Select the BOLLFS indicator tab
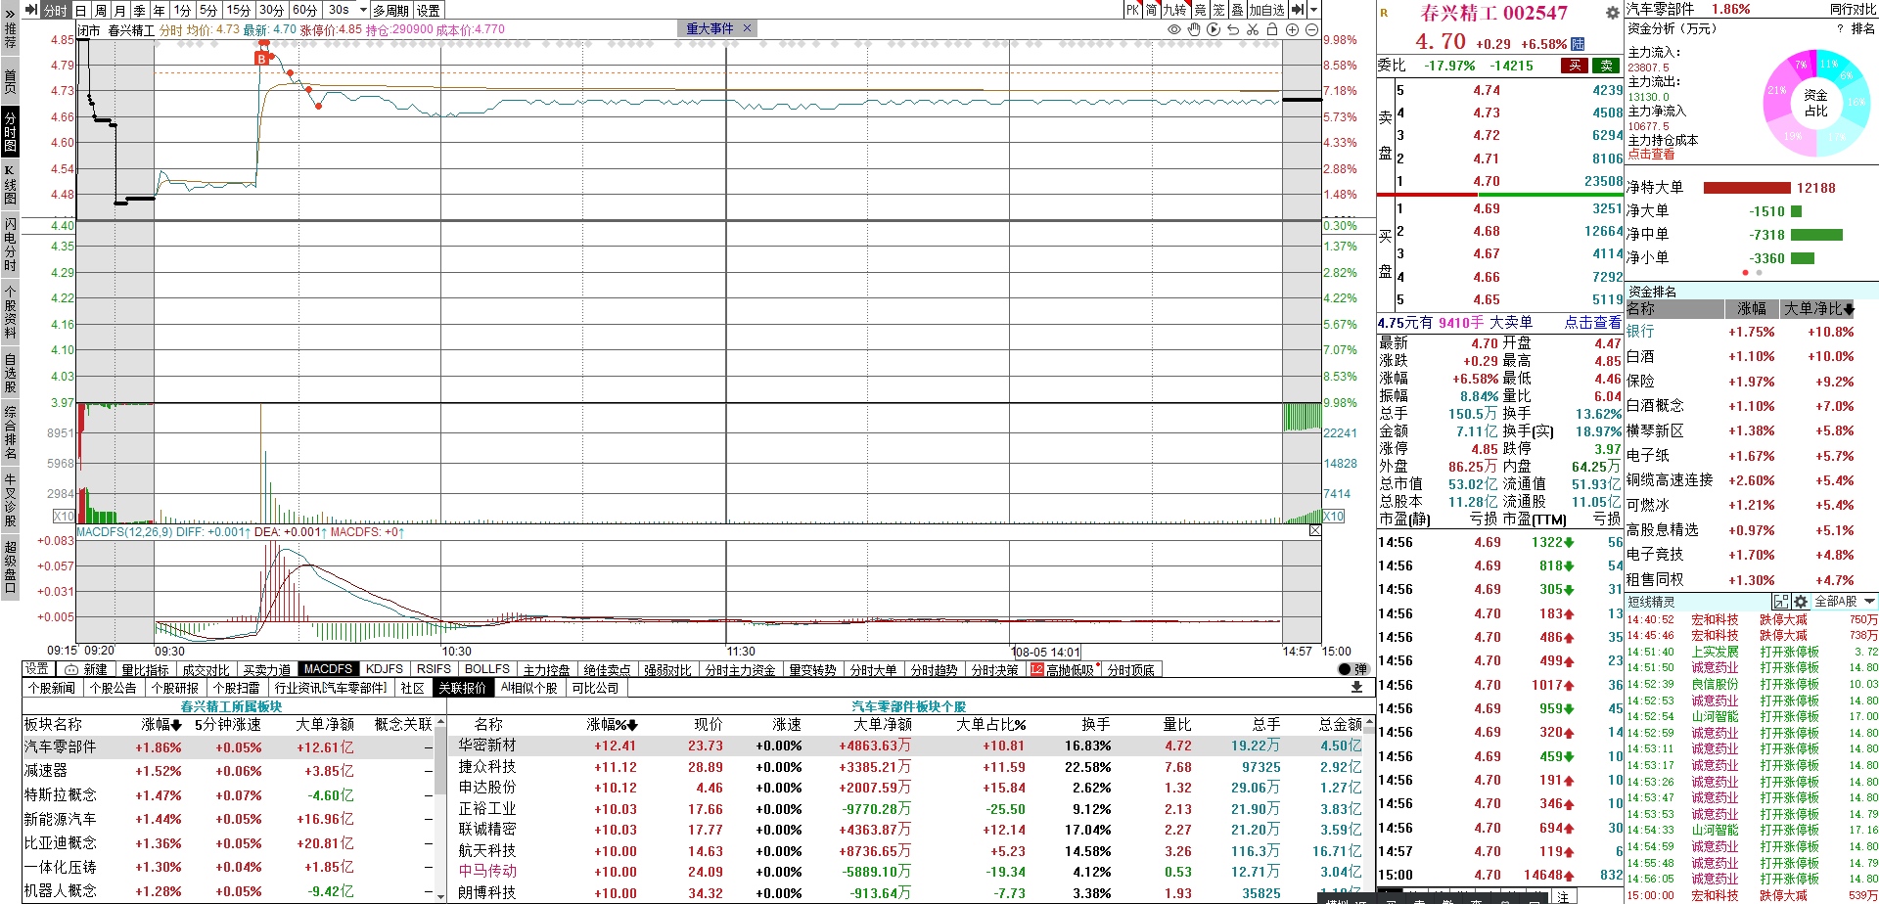1879x904 pixels. click(487, 669)
